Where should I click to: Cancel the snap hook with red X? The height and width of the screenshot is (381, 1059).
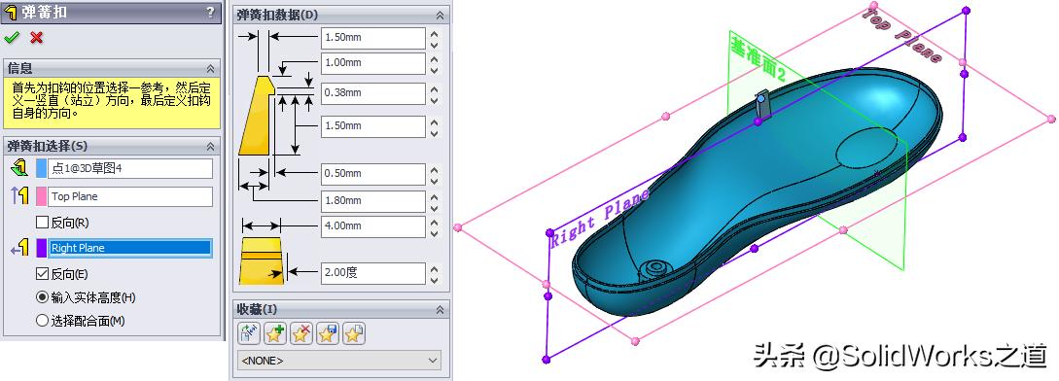coord(37,37)
